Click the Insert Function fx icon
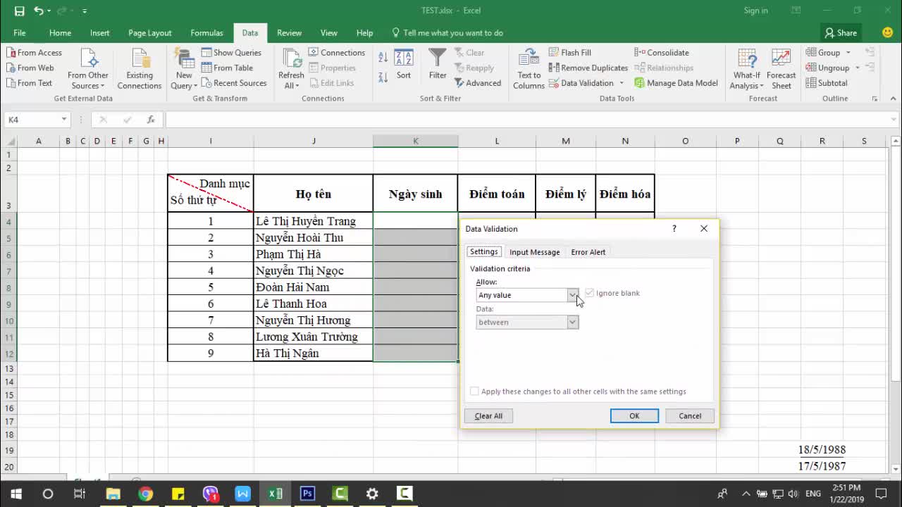Image resolution: width=902 pixels, height=507 pixels. pyautogui.click(x=151, y=120)
